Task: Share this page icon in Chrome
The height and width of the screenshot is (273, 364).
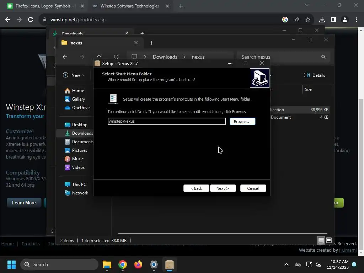Action: (x=296, y=20)
